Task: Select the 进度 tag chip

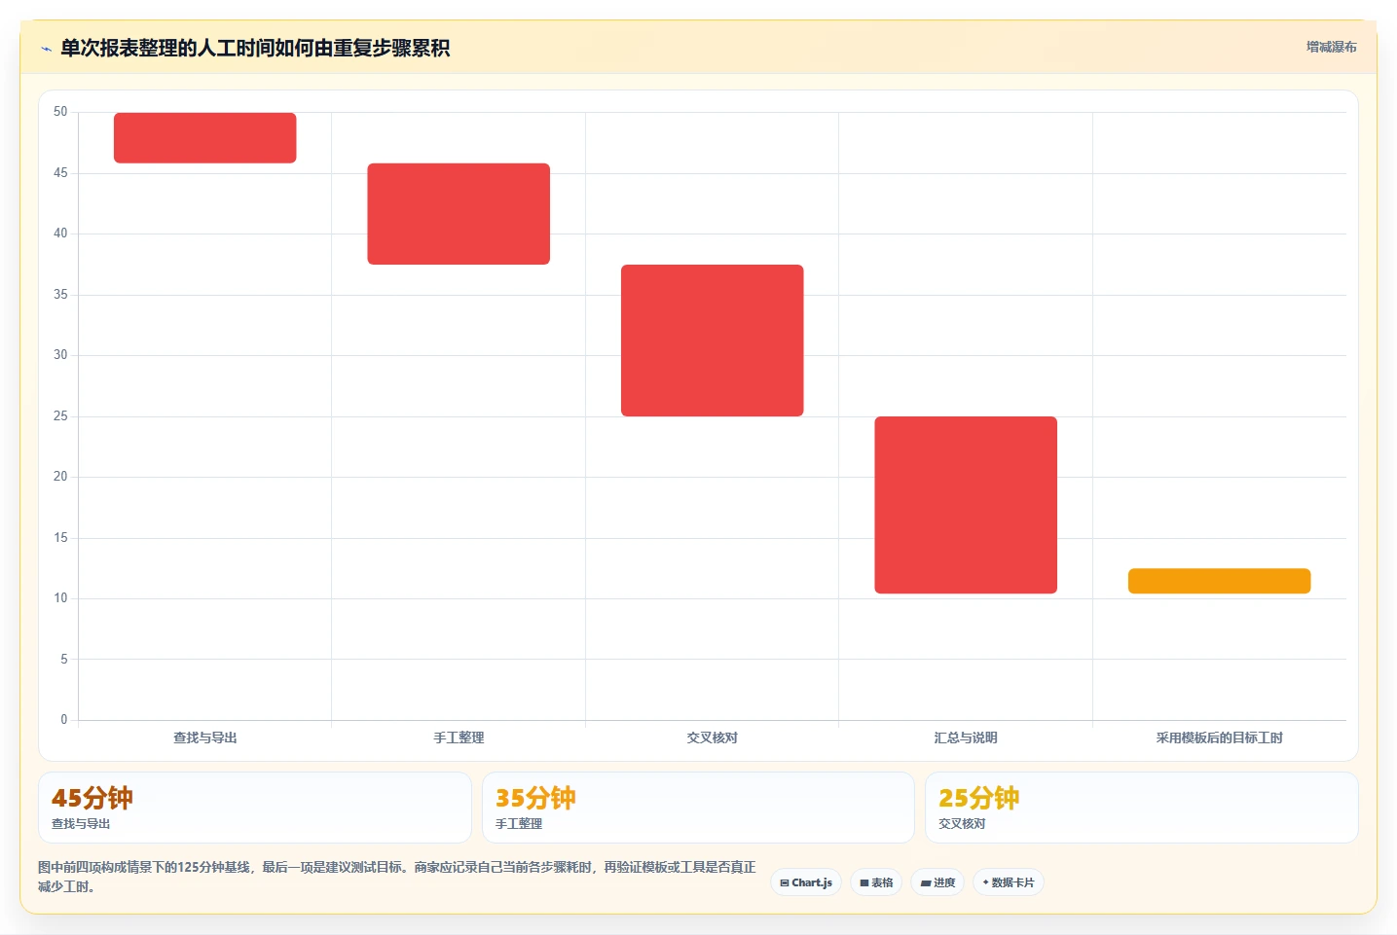Action: tap(937, 882)
